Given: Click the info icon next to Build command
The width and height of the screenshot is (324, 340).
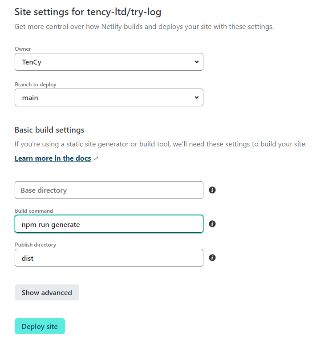Looking at the screenshot, I should point(212,224).
